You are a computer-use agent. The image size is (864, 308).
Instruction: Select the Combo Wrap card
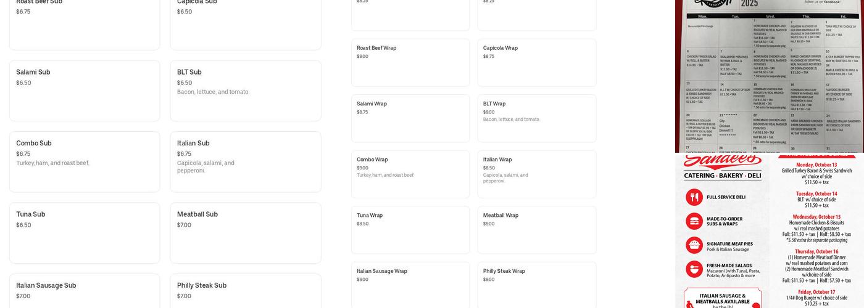410,174
